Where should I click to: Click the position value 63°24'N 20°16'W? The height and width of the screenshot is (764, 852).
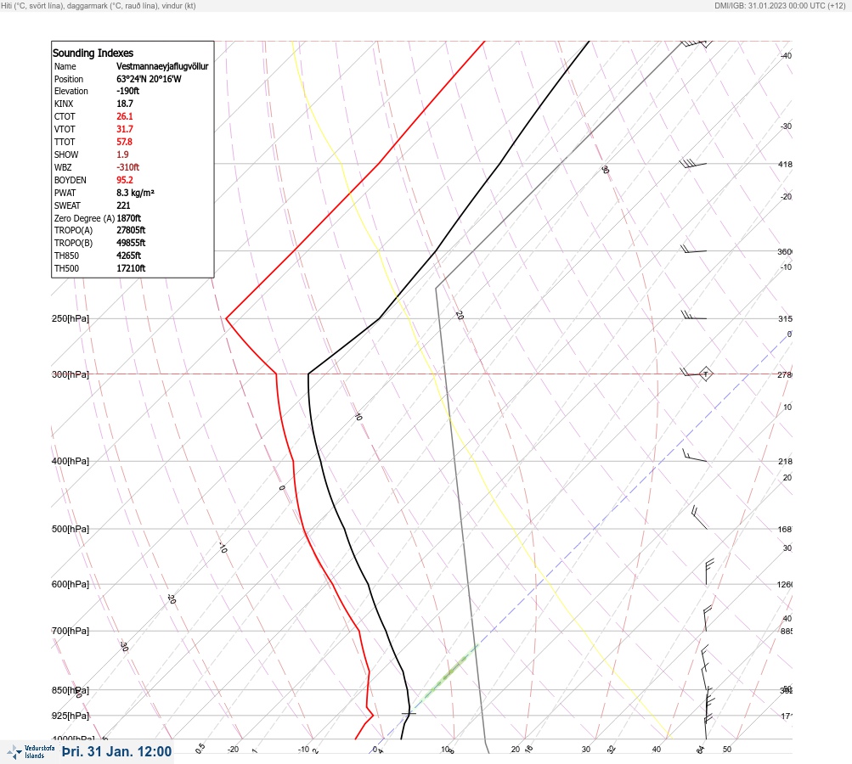pos(149,79)
